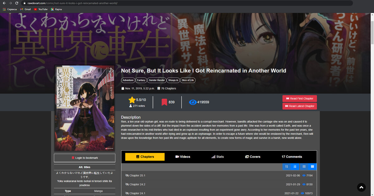Select the Shoujo Ai genre tag
Image resolution: width=374 pixels, height=196 pixels.
(173, 80)
